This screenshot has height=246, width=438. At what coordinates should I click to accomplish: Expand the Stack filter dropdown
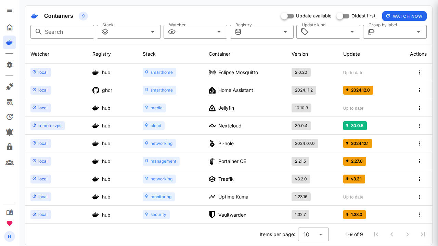point(129,32)
